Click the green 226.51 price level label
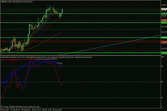Viewport: 167px width, 111px height. pyautogui.click(x=164, y=53)
